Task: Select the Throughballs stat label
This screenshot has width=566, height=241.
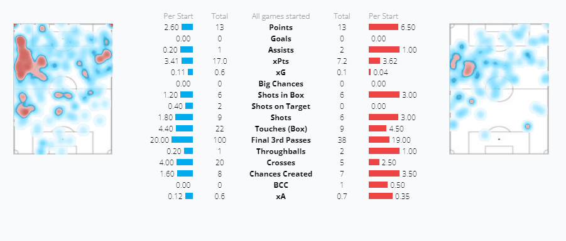Action: [x=281, y=151]
